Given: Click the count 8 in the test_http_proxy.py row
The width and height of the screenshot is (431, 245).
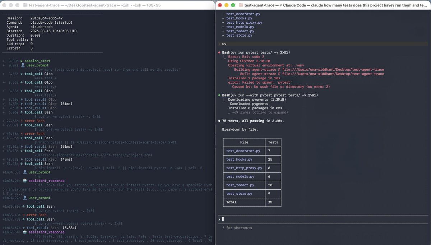Looking at the screenshot, I should point(269,168).
